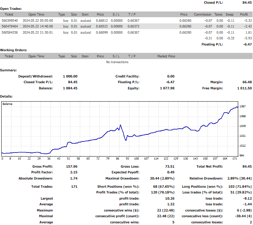
Task: Click the Taxes column header
Action: [x=218, y=14]
